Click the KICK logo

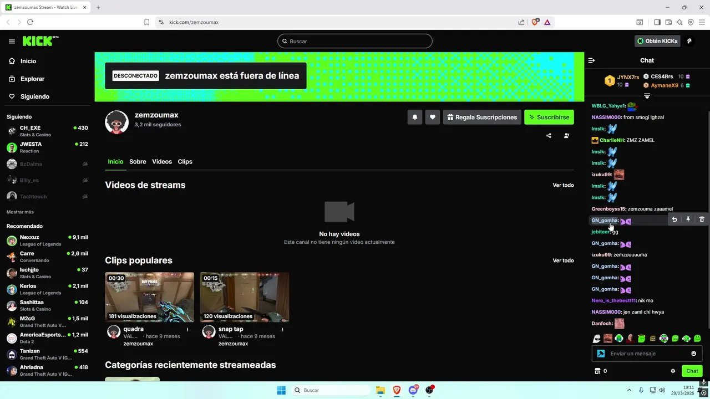tap(40, 41)
